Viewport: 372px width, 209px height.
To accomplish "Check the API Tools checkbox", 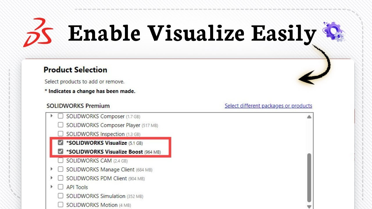I will 60,187.
